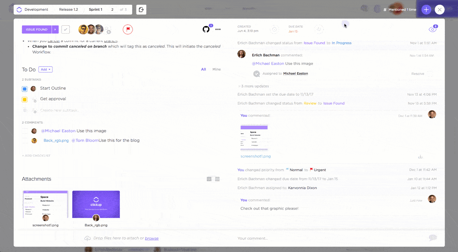
Task: Switch attachments to grid view
Action: point(209,179)
